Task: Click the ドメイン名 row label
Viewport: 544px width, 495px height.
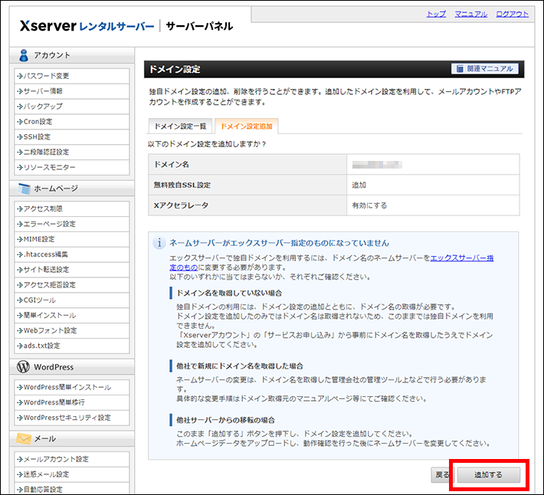Action: [x=172, y=165]
